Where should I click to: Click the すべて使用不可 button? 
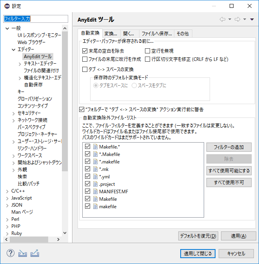click(229, 182)
